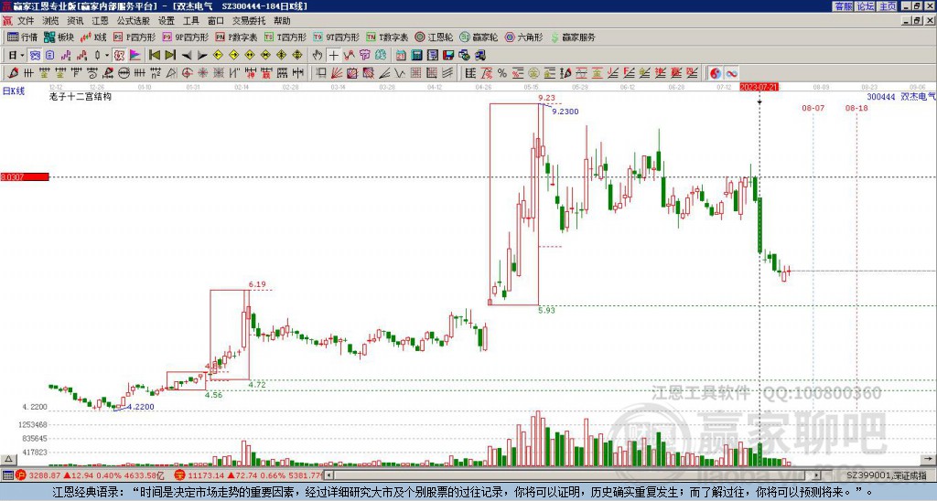Open the 9P四方形 tool
The width and height of the screenshot is (937, 501).
(186, 37)
